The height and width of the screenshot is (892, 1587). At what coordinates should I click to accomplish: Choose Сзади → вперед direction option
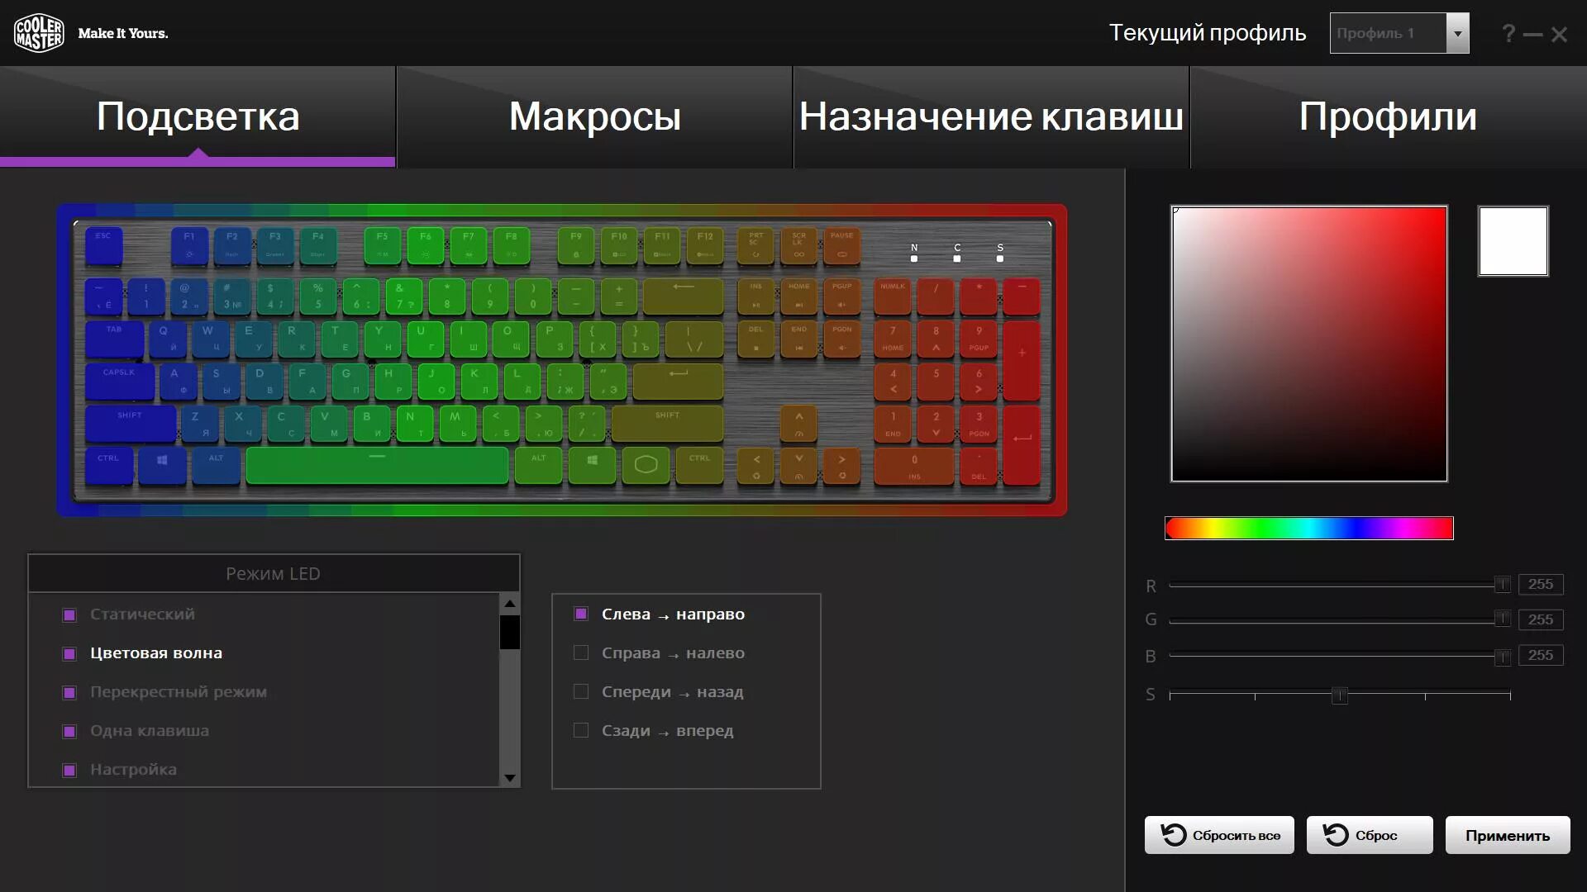coord(581,731)
